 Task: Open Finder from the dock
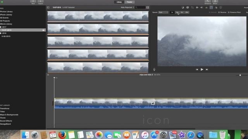[25, 135]
